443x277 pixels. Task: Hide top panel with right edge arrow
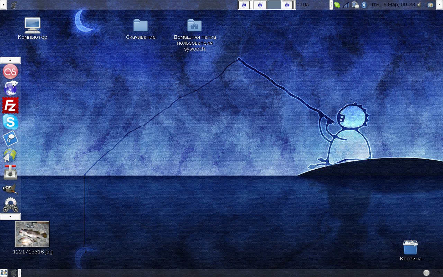click(440, 5)
